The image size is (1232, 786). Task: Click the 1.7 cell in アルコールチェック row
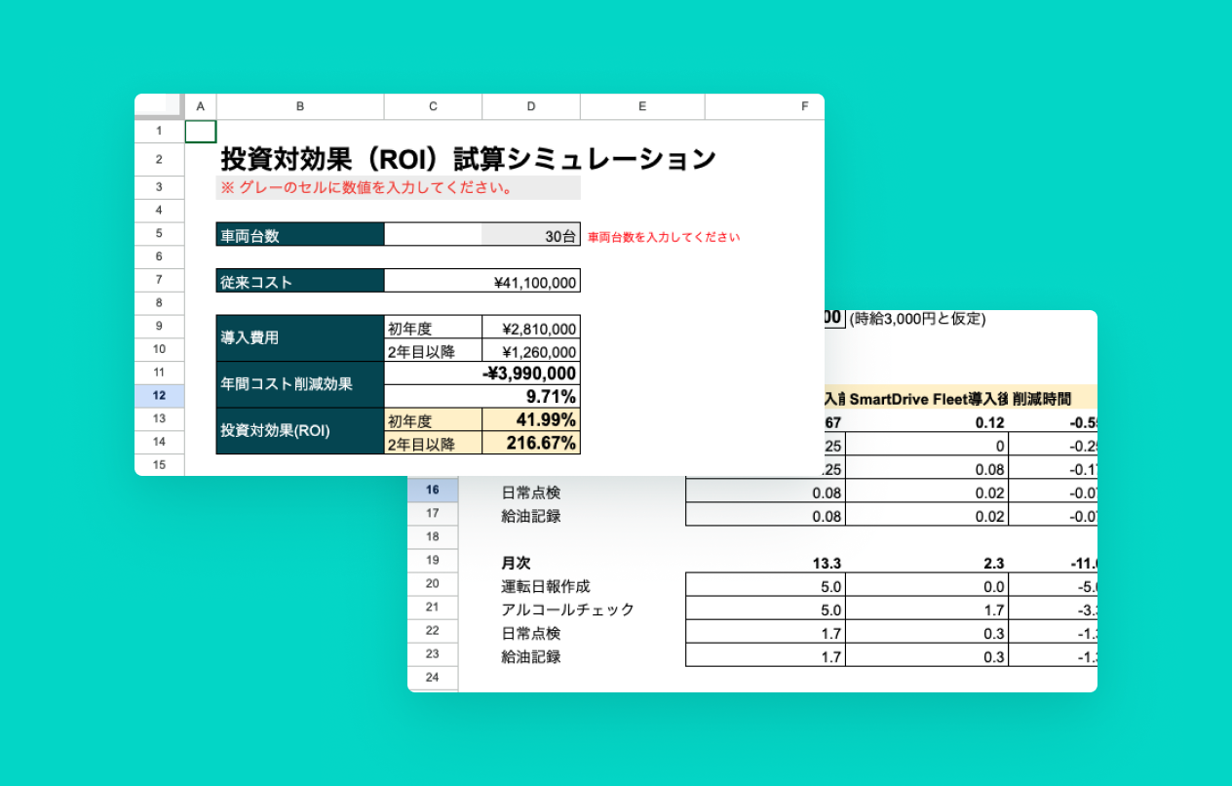pyautogui.click(x=927, y=609)
